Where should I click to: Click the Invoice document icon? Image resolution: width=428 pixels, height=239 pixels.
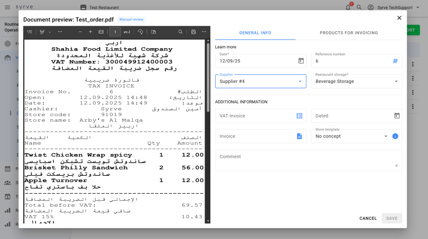299,136
